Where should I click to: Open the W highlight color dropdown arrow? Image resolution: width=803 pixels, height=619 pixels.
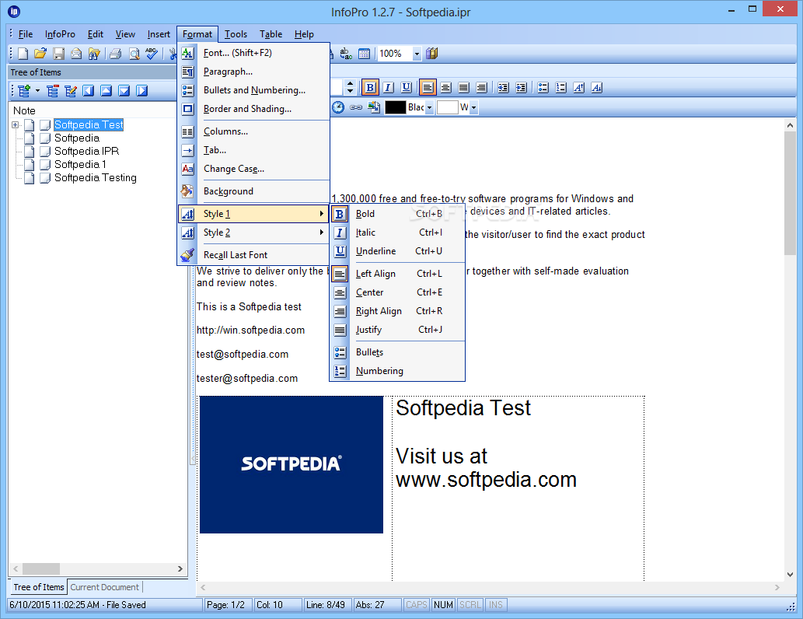pyautogui.click(x=473, y=107)
